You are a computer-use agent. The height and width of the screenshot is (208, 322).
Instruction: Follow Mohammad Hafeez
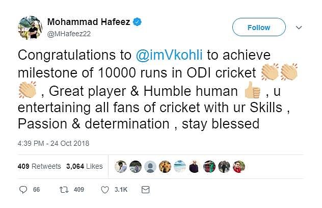(259, 28)
